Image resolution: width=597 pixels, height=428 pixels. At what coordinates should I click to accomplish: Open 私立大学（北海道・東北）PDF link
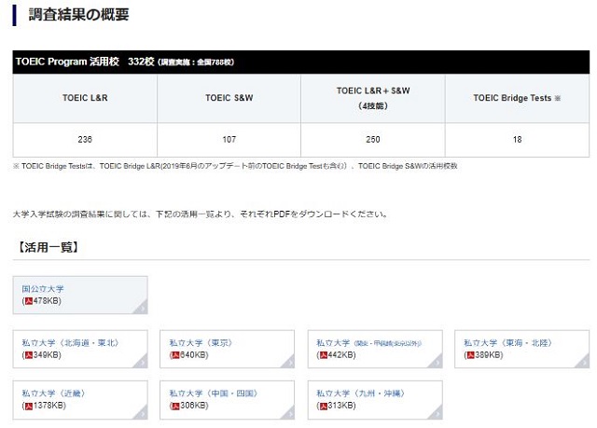pos(71,343)
